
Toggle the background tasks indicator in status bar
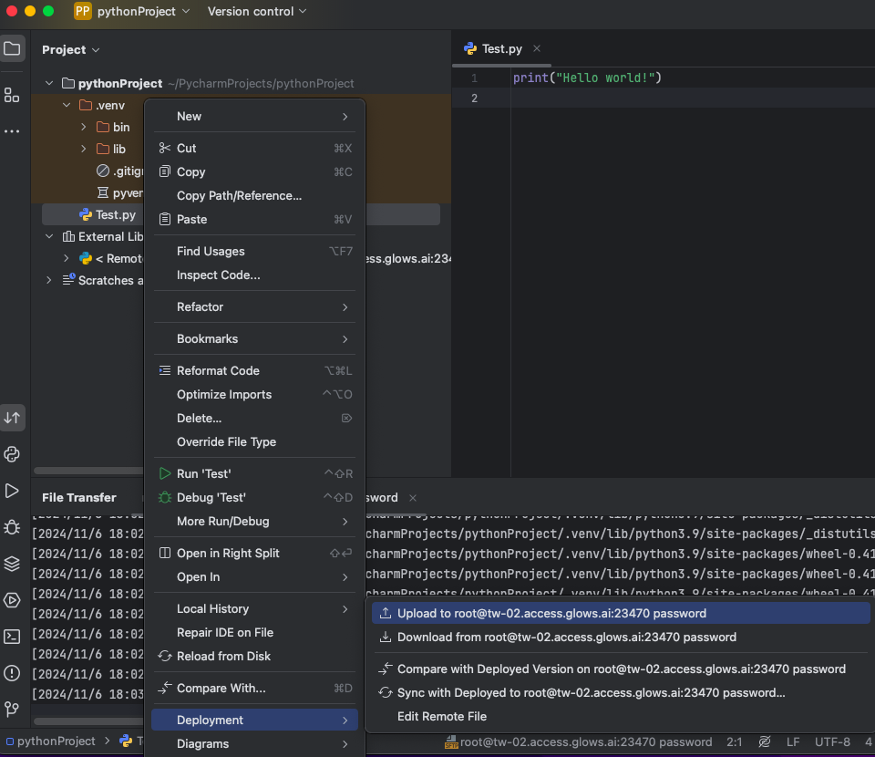[765, 741]
